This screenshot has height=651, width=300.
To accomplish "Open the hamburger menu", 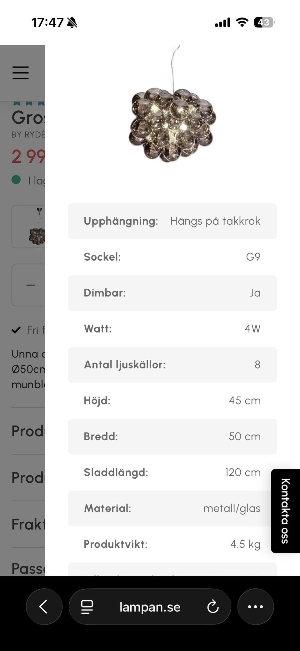I will pyautogui.click(x=21, y=73).
